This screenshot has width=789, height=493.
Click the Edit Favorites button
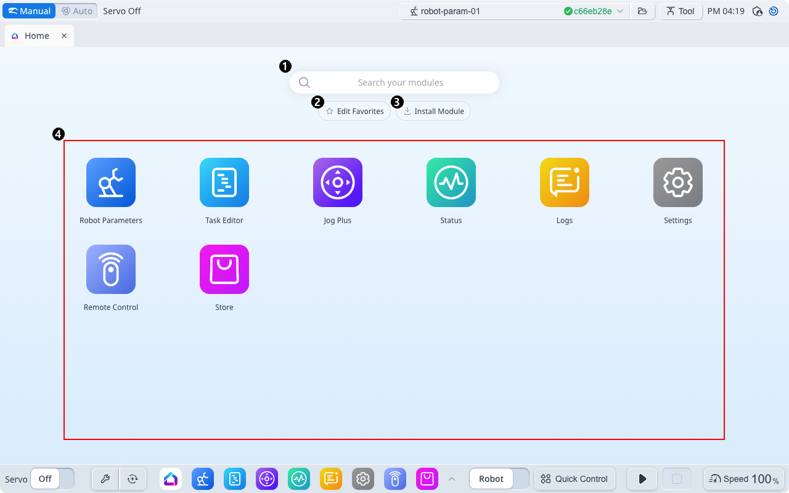tap(354, 112)
